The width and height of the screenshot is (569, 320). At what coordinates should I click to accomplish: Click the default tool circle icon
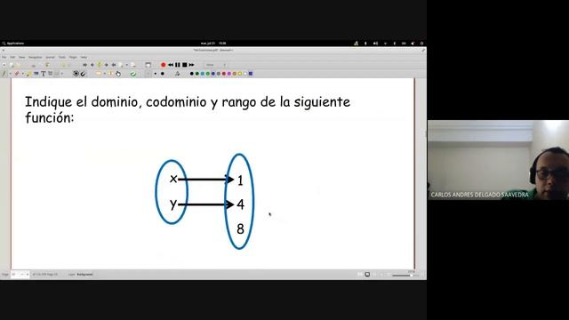(x=76, y=74)
